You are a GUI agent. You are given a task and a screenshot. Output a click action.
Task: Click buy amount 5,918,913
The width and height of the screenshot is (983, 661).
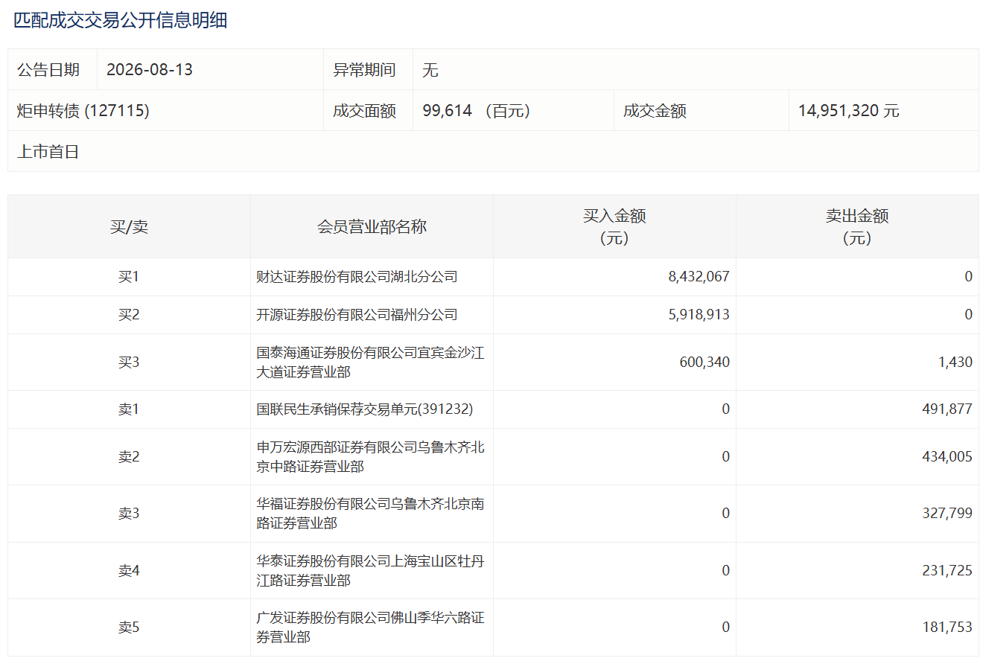[x=699, y=315]
